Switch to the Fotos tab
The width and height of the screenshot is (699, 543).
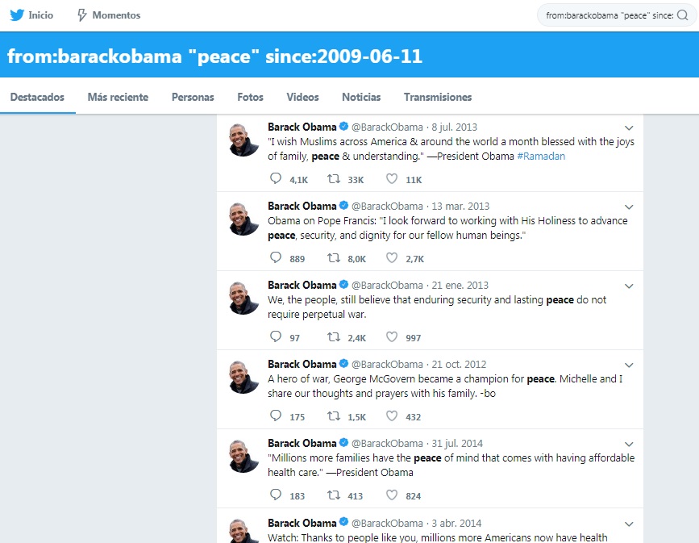click(250, 98)
